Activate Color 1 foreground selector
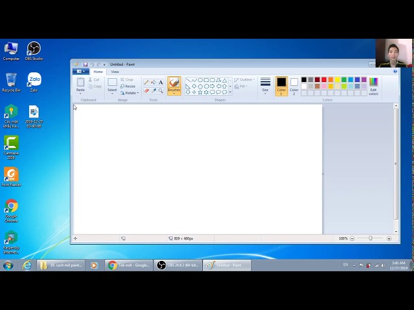414x310 pixels. coord(281,86)
